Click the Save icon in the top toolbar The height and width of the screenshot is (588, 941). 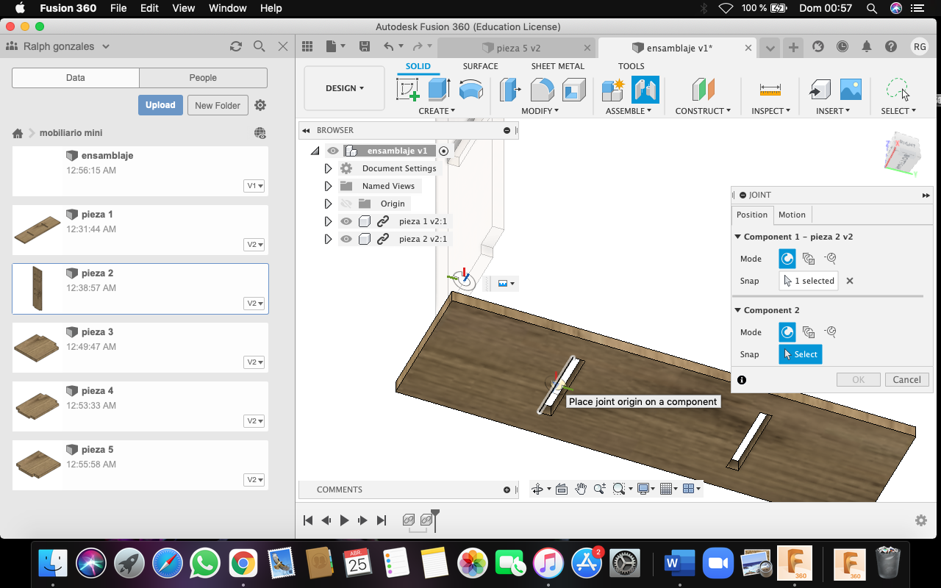pos(365,46)
